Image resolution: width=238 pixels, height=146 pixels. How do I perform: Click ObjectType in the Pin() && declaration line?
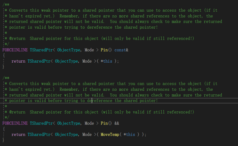click(69, 123)
